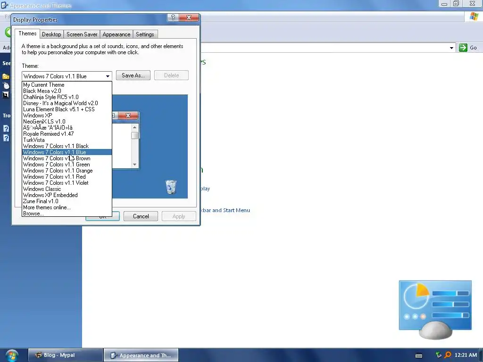Select Windows 7 Colors v1.1 Red

click(x=67, y=177)
